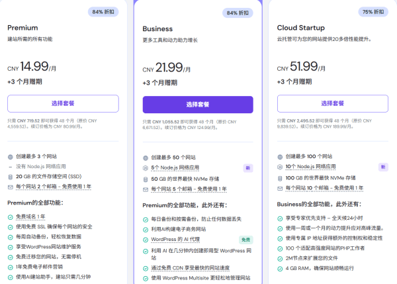
Task: Click dash icon beside 没有 Node.js 网络应用
Action: tap(11, 167)
